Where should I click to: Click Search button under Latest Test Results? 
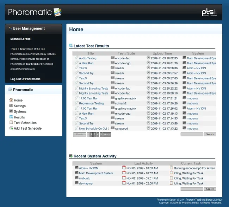click(x=210, y=135)
